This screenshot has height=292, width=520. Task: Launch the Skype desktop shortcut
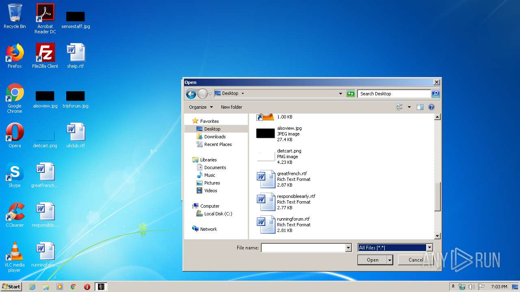coord(15,175)
